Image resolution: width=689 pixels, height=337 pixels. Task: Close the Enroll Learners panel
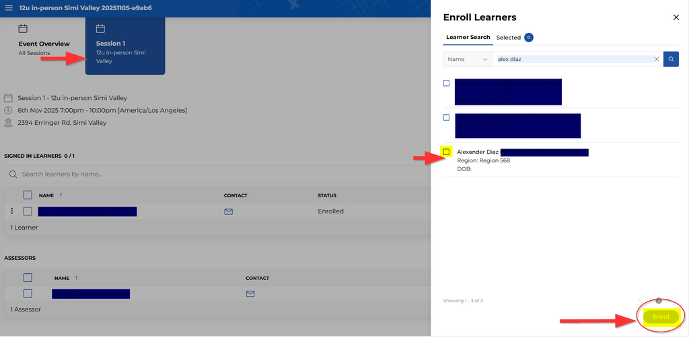click(676, 17)
